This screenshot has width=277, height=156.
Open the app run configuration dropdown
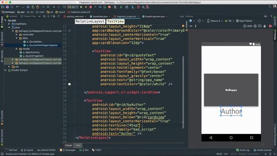pyautogui.click(x=73, y=7)
